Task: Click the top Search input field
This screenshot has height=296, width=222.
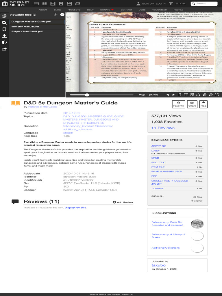Action: point(204,3)
